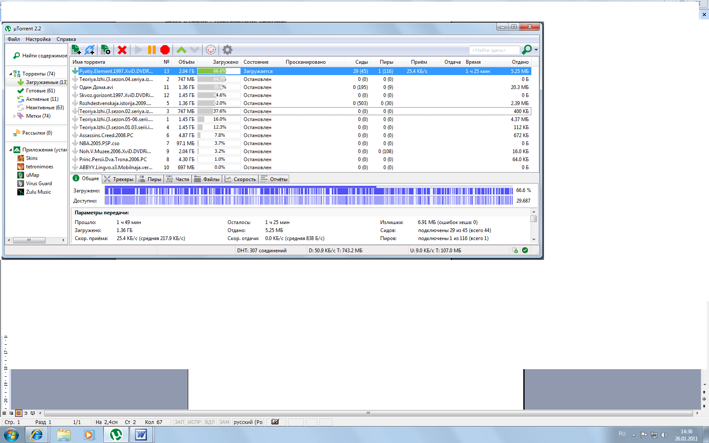The image size is (709, 443).
Task: Open the Файл menu
Action: 14,39
